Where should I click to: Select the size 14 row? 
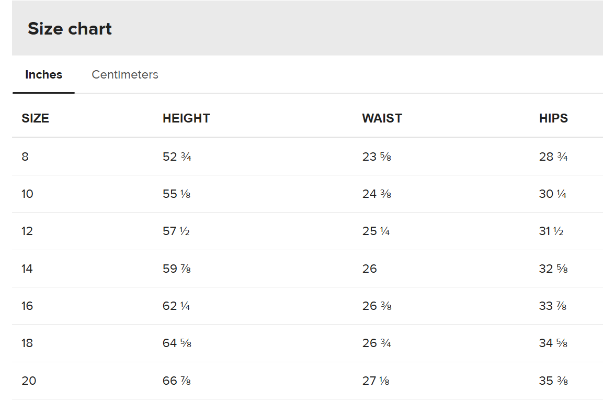308,269
